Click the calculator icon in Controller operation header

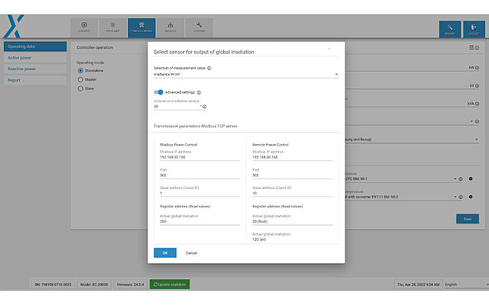pyautogui.click(x=471, y=47)
